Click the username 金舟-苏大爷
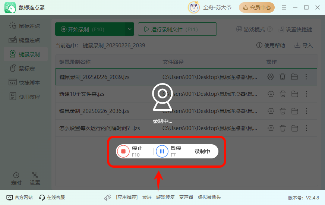This screenshot has width=325, height=205. coord(217,7)
